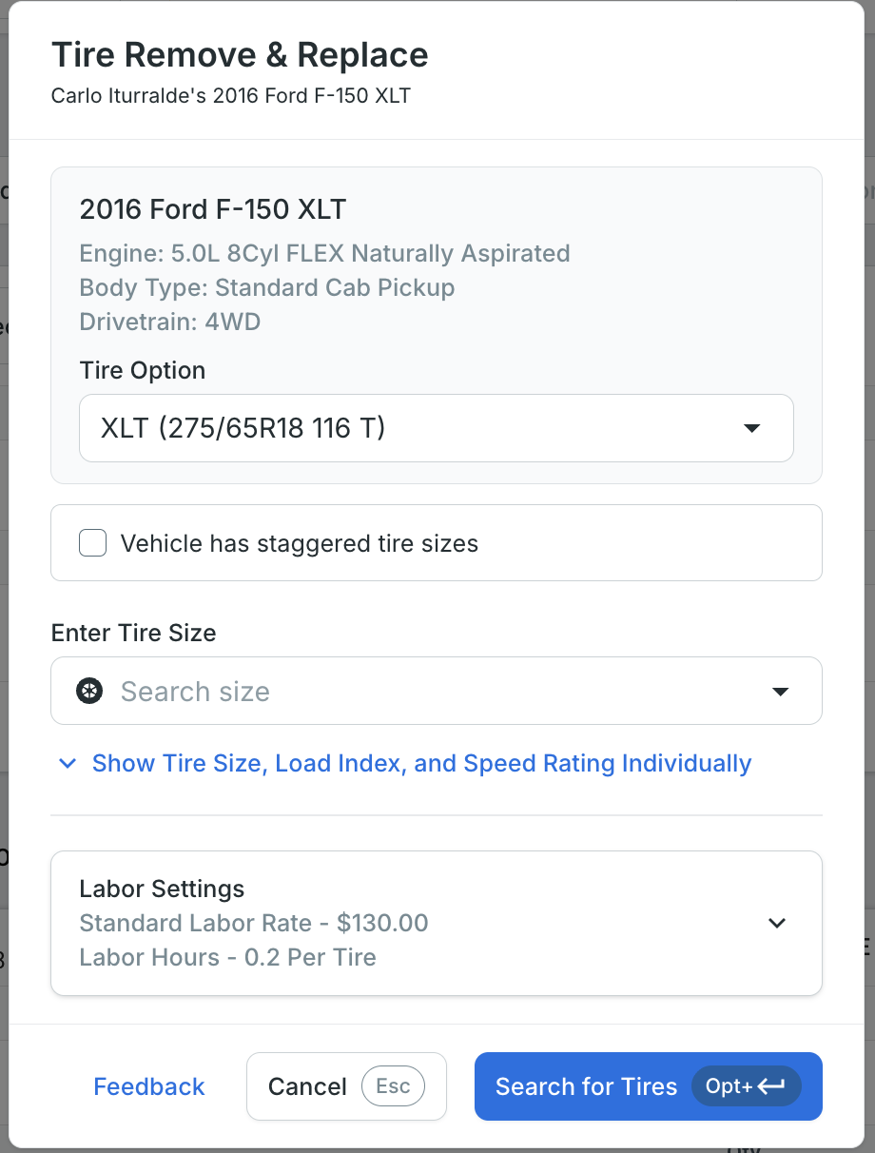Click the Tire Option dropdown arrow

click(751, 429)
